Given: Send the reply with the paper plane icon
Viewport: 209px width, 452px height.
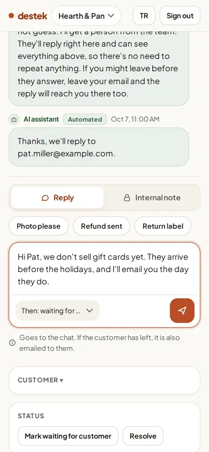Looking at the screenshot, I should (x=182, y=311).
